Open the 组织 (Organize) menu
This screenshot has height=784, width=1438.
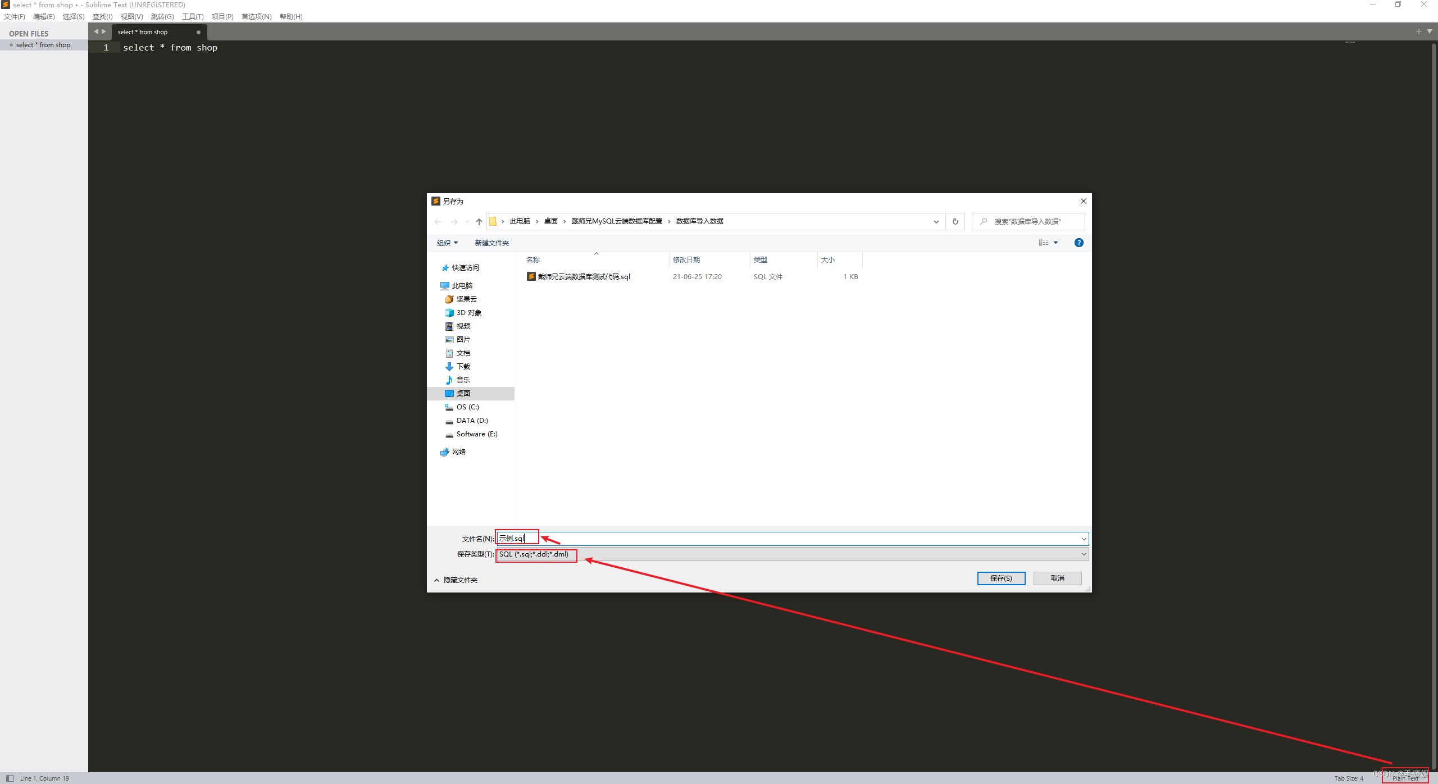click(447, 243)
